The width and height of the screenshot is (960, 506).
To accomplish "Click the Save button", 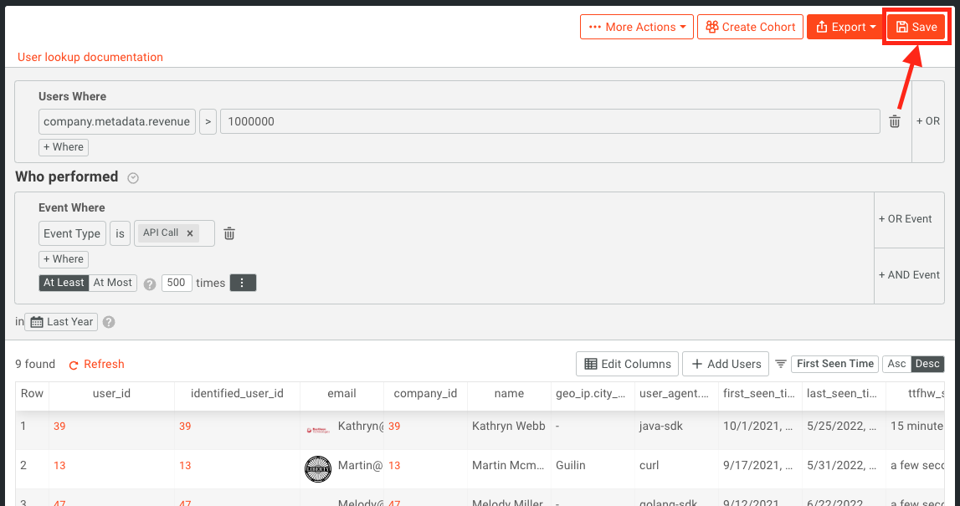I will click(x=916, y=27).
